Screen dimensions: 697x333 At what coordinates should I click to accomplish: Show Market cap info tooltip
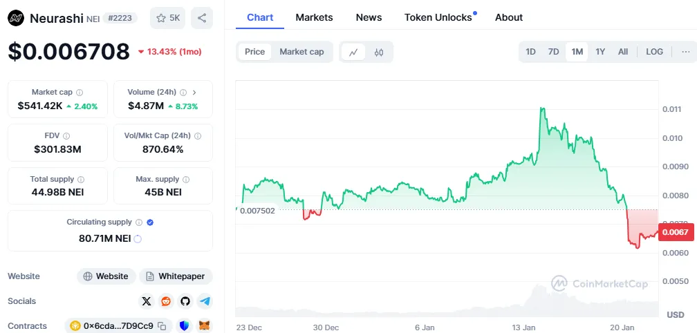pyautogui.click(x=80, y=92)
